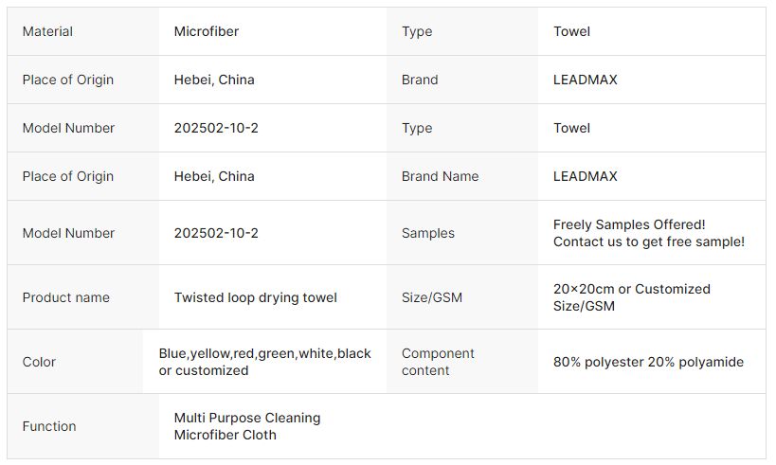Click 20×20cm or Customized Size/GSM value
The width and height of the screenshot is (776, 465).
(631, 297)
